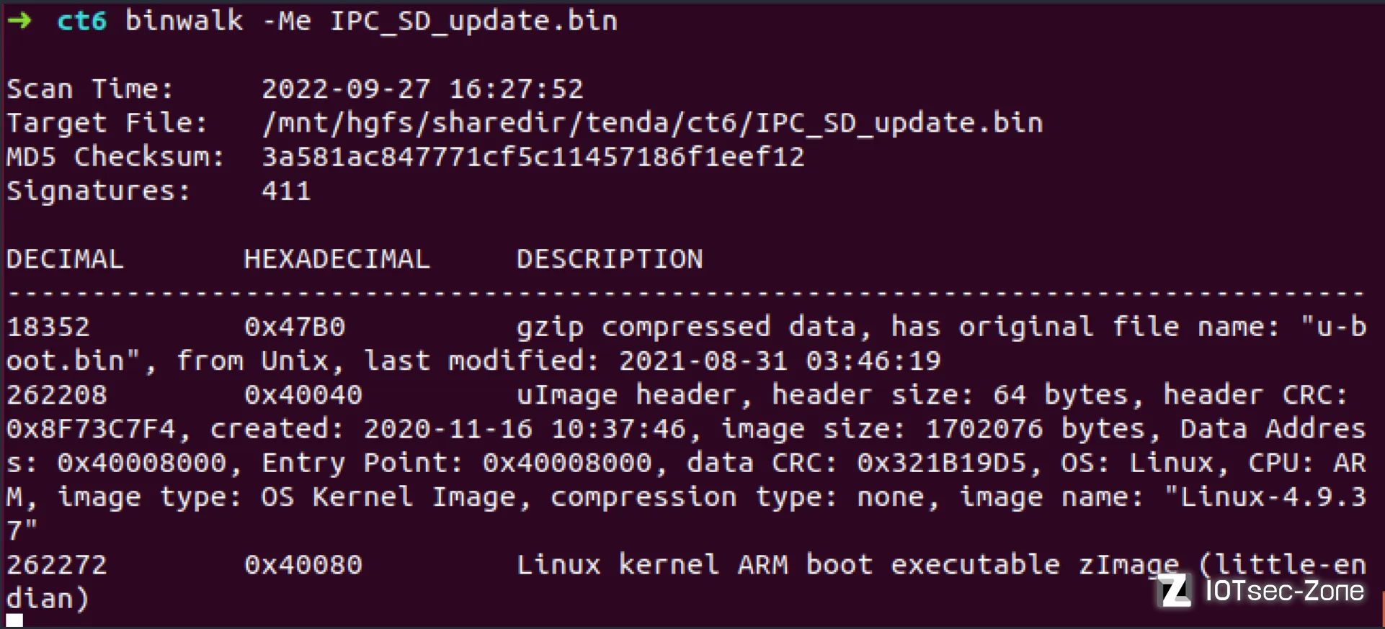
Task: Click the hex offset 0x40040
Action: pyautogui.click(x=303, y=395)
